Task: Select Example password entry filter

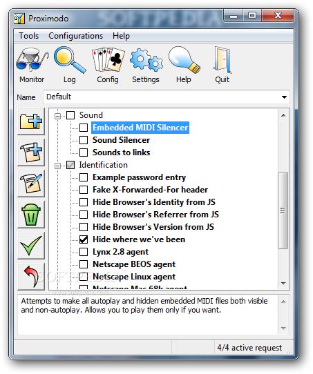Action: [x=139, y=177]
